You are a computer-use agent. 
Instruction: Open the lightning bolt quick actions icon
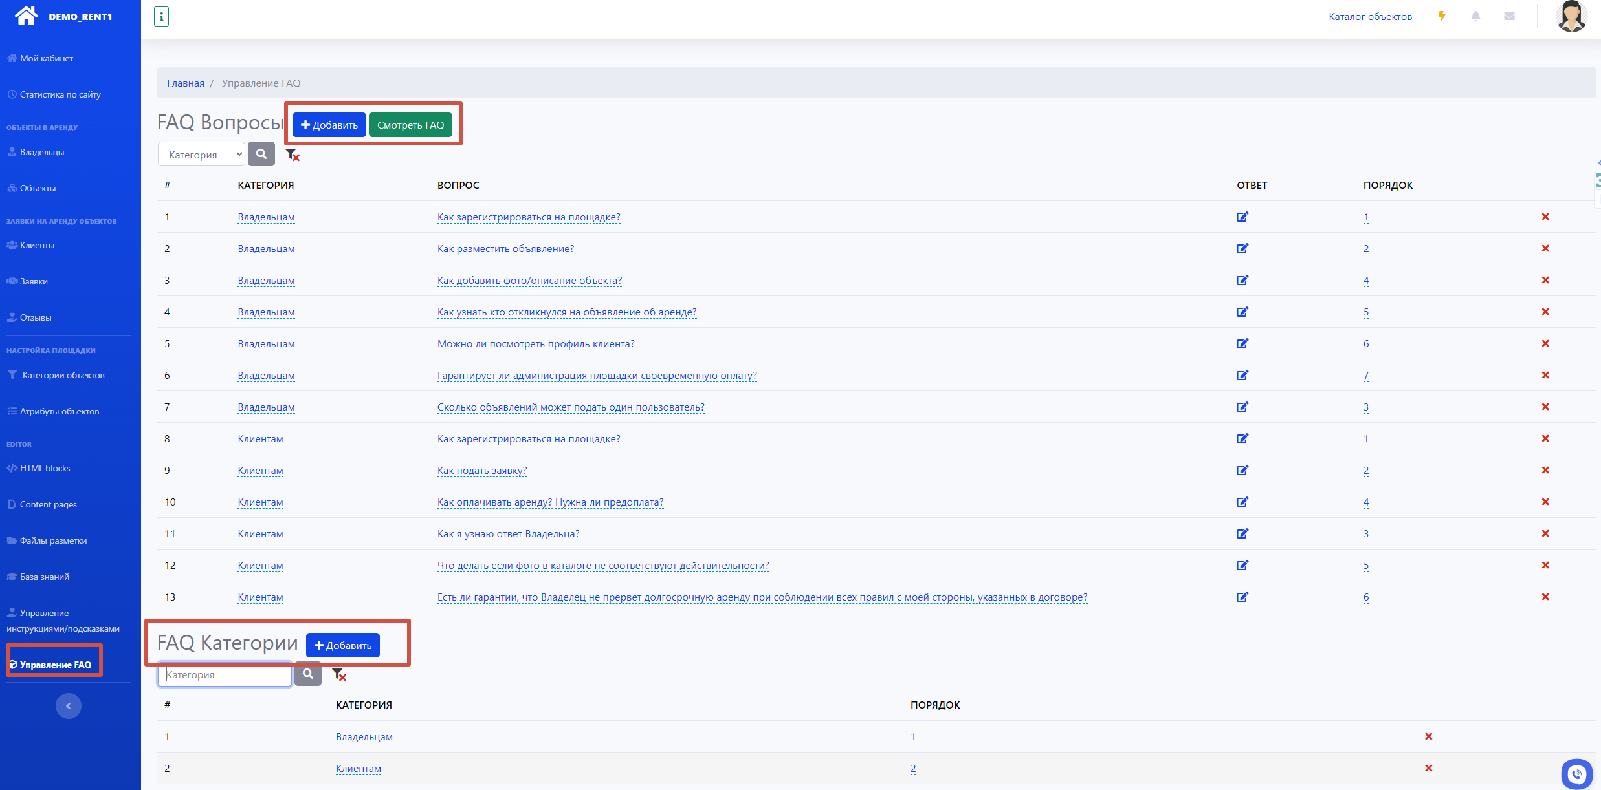pyautogui.click(x=1442, y=16)
